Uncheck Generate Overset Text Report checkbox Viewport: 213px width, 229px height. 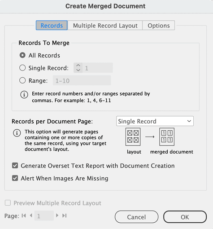point(15,166)
